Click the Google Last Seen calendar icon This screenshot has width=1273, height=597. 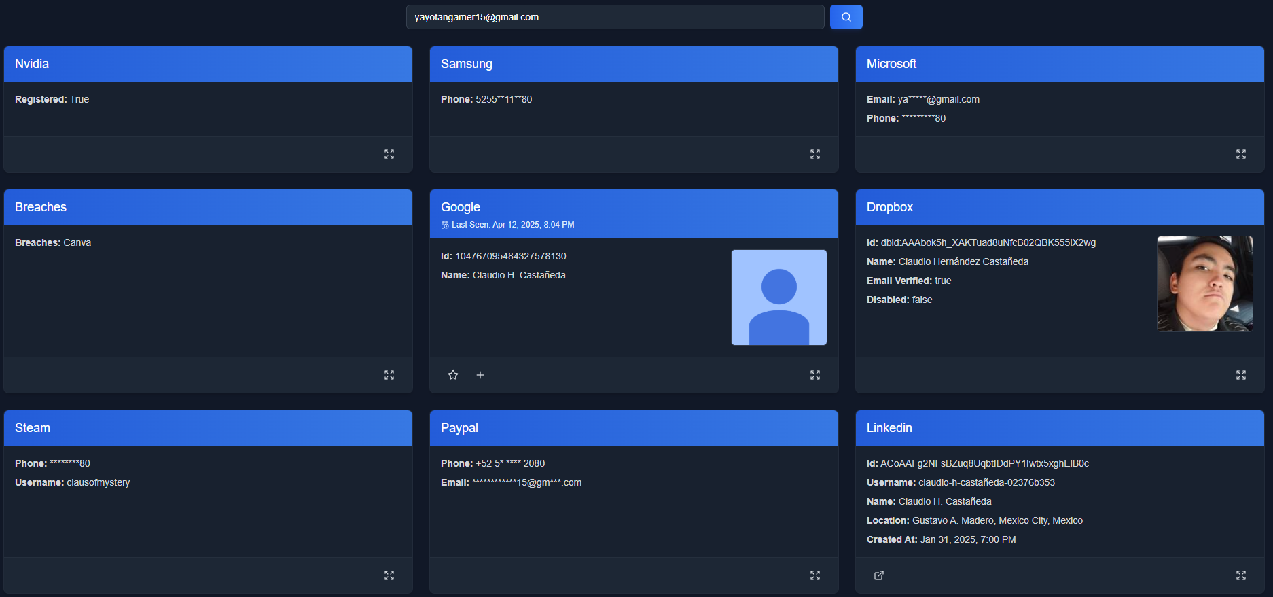pyautogui.click(x=445, y=225)
